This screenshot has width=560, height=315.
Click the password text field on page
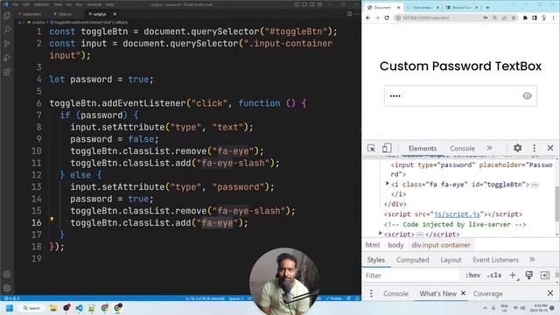tap(460, 95)
